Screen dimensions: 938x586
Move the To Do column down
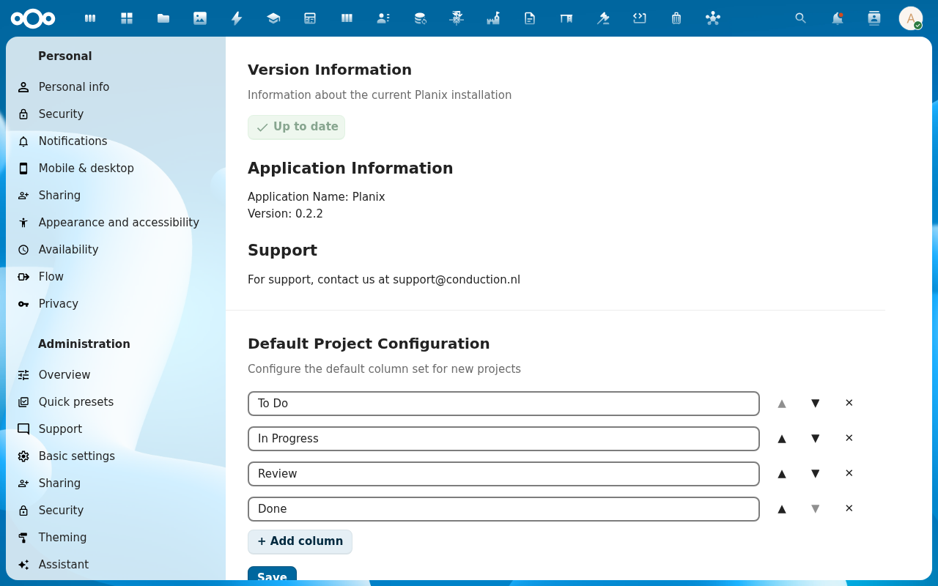click(x=816, y=404)
